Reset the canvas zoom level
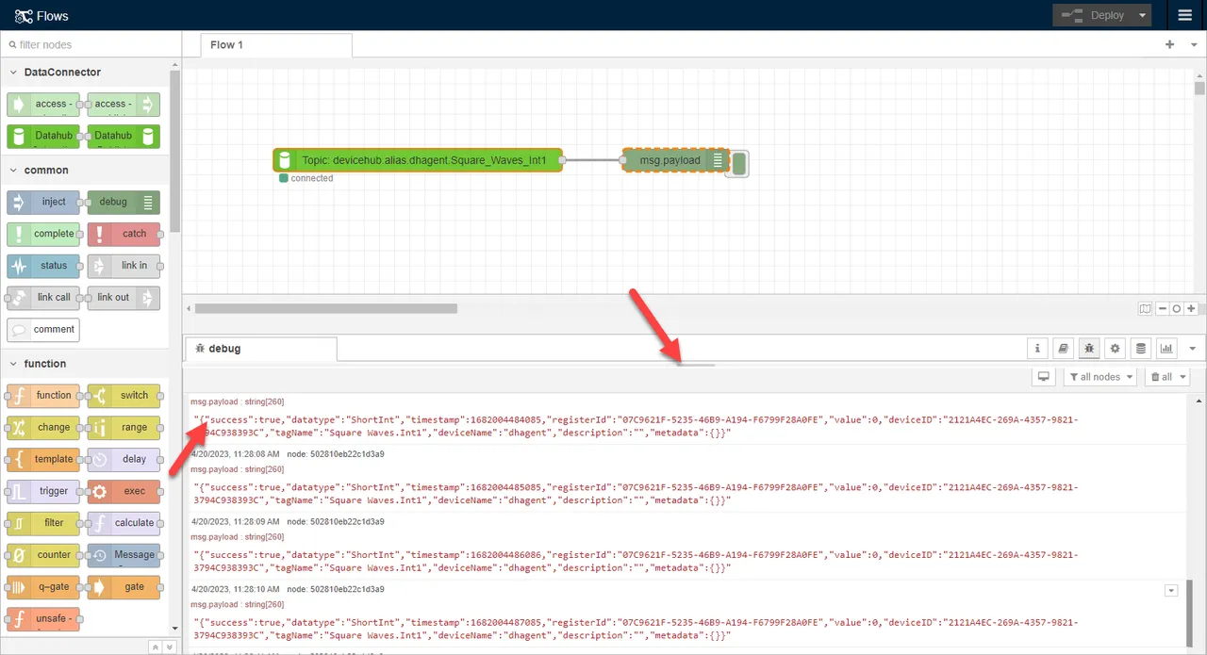 [1176, 308]
